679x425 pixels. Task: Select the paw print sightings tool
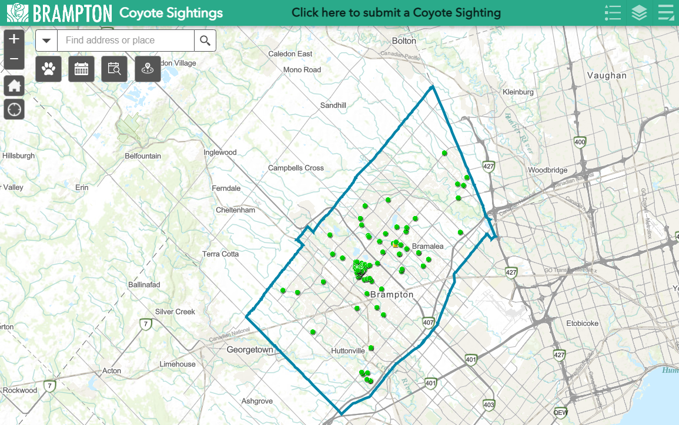[48, 69]
